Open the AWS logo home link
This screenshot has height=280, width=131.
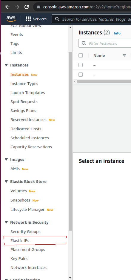(11, 19)
